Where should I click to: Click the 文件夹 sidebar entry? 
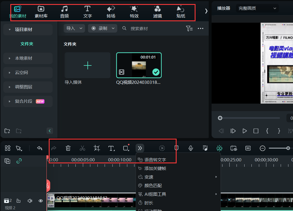[x=27, y=44]
